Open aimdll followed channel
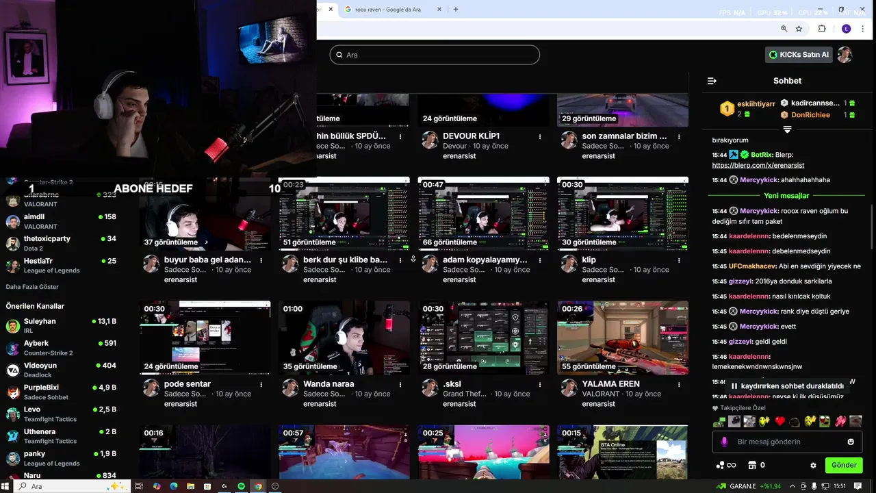Image resolution: width=876 pixels, height=493 pixels. click(61, 221)
